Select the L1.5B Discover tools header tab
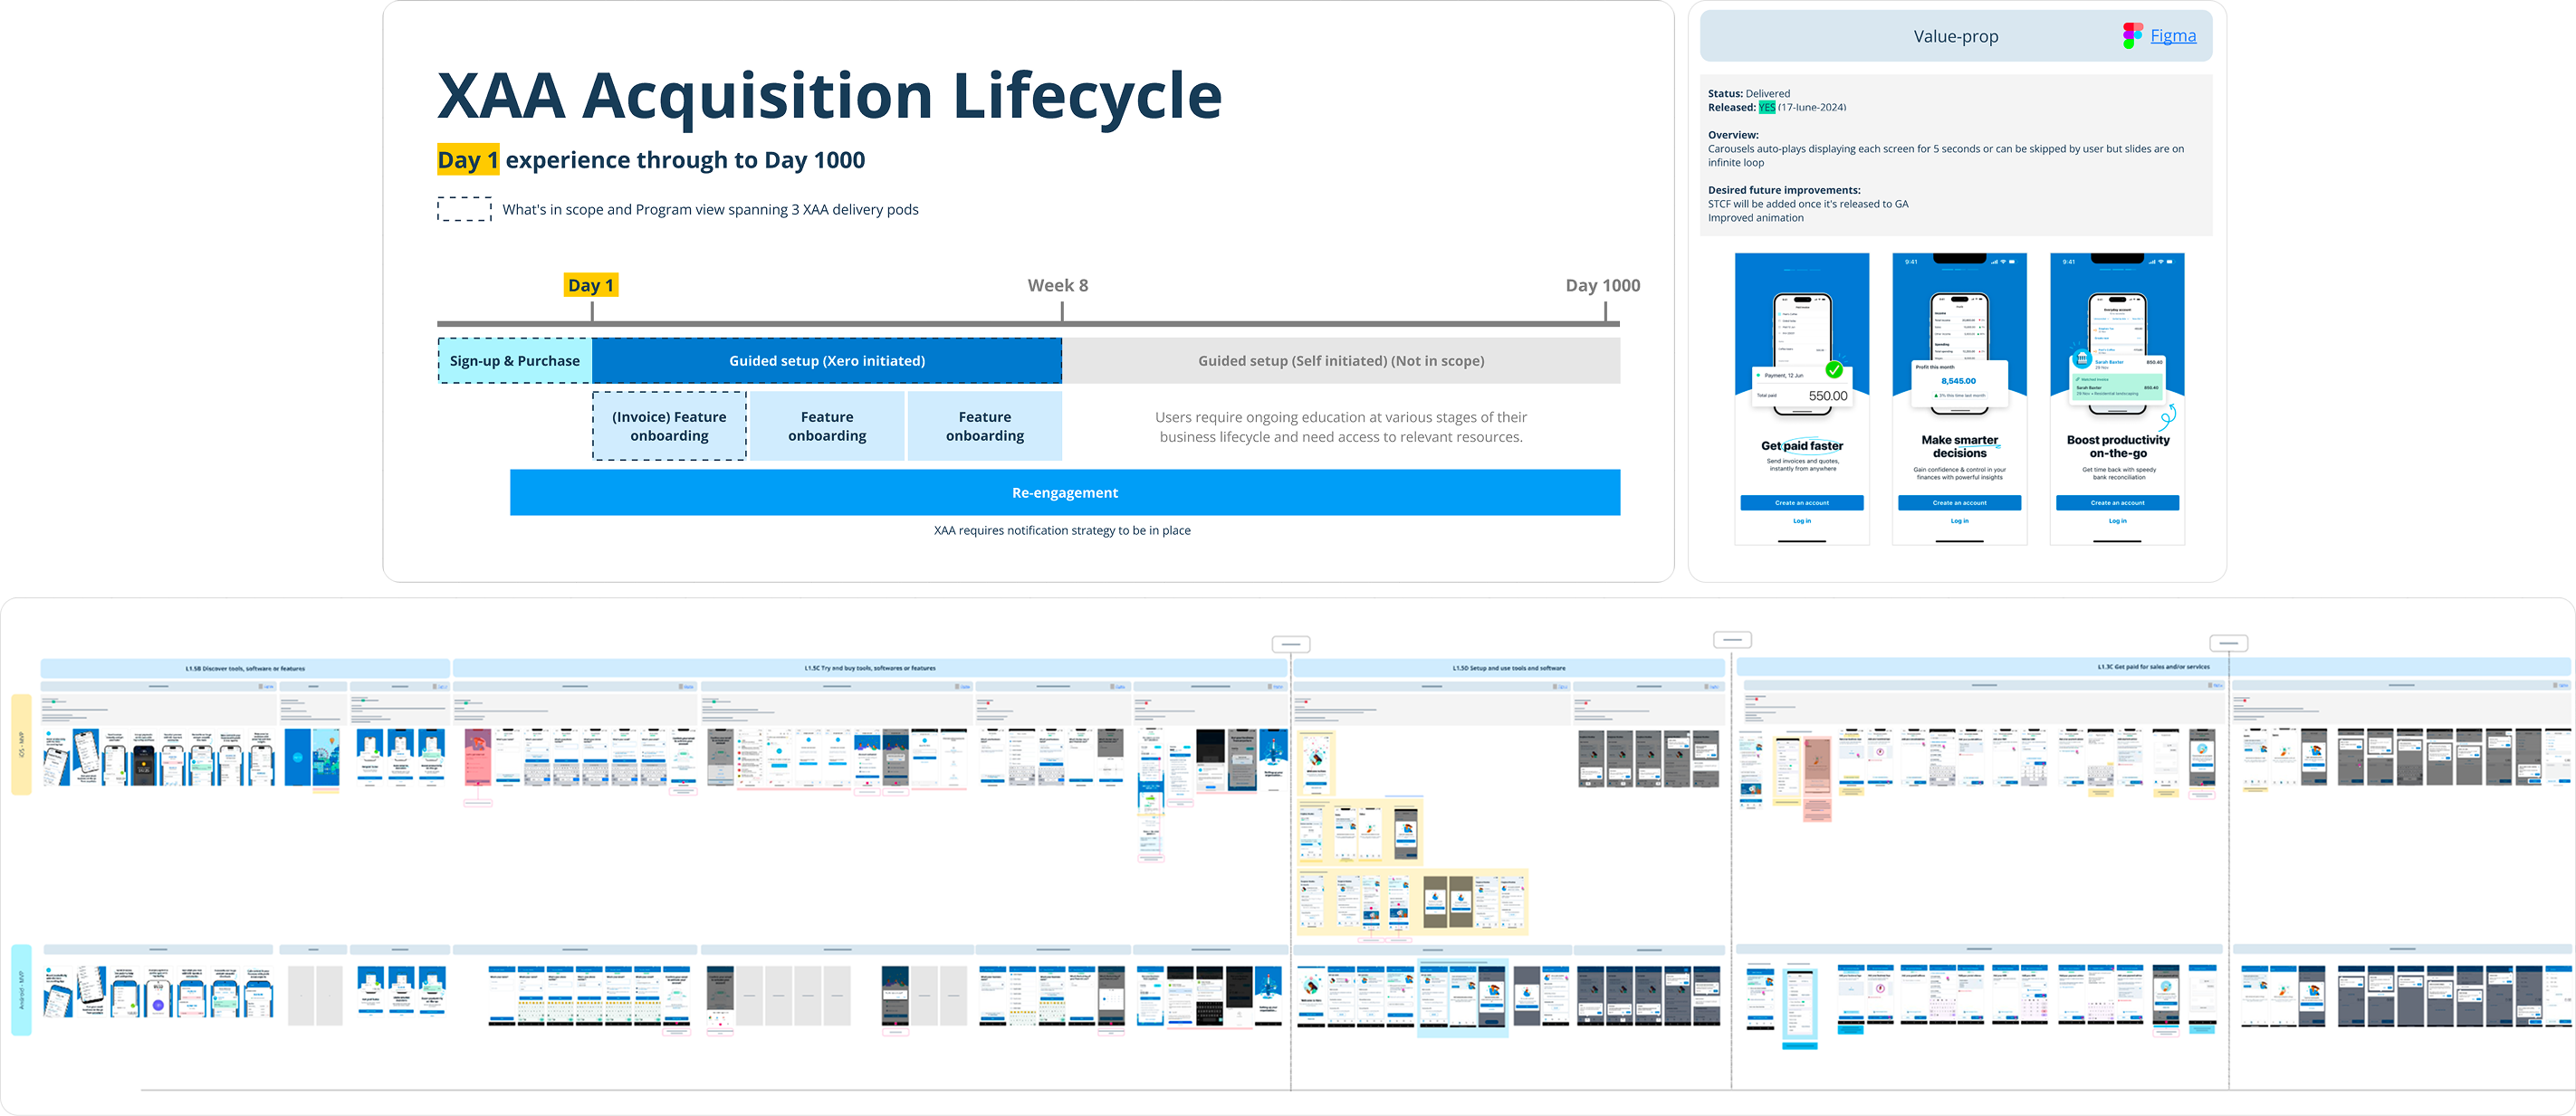Viewport: 2576px width, 1116px height. pyautogui.click(x=245, y=668)
